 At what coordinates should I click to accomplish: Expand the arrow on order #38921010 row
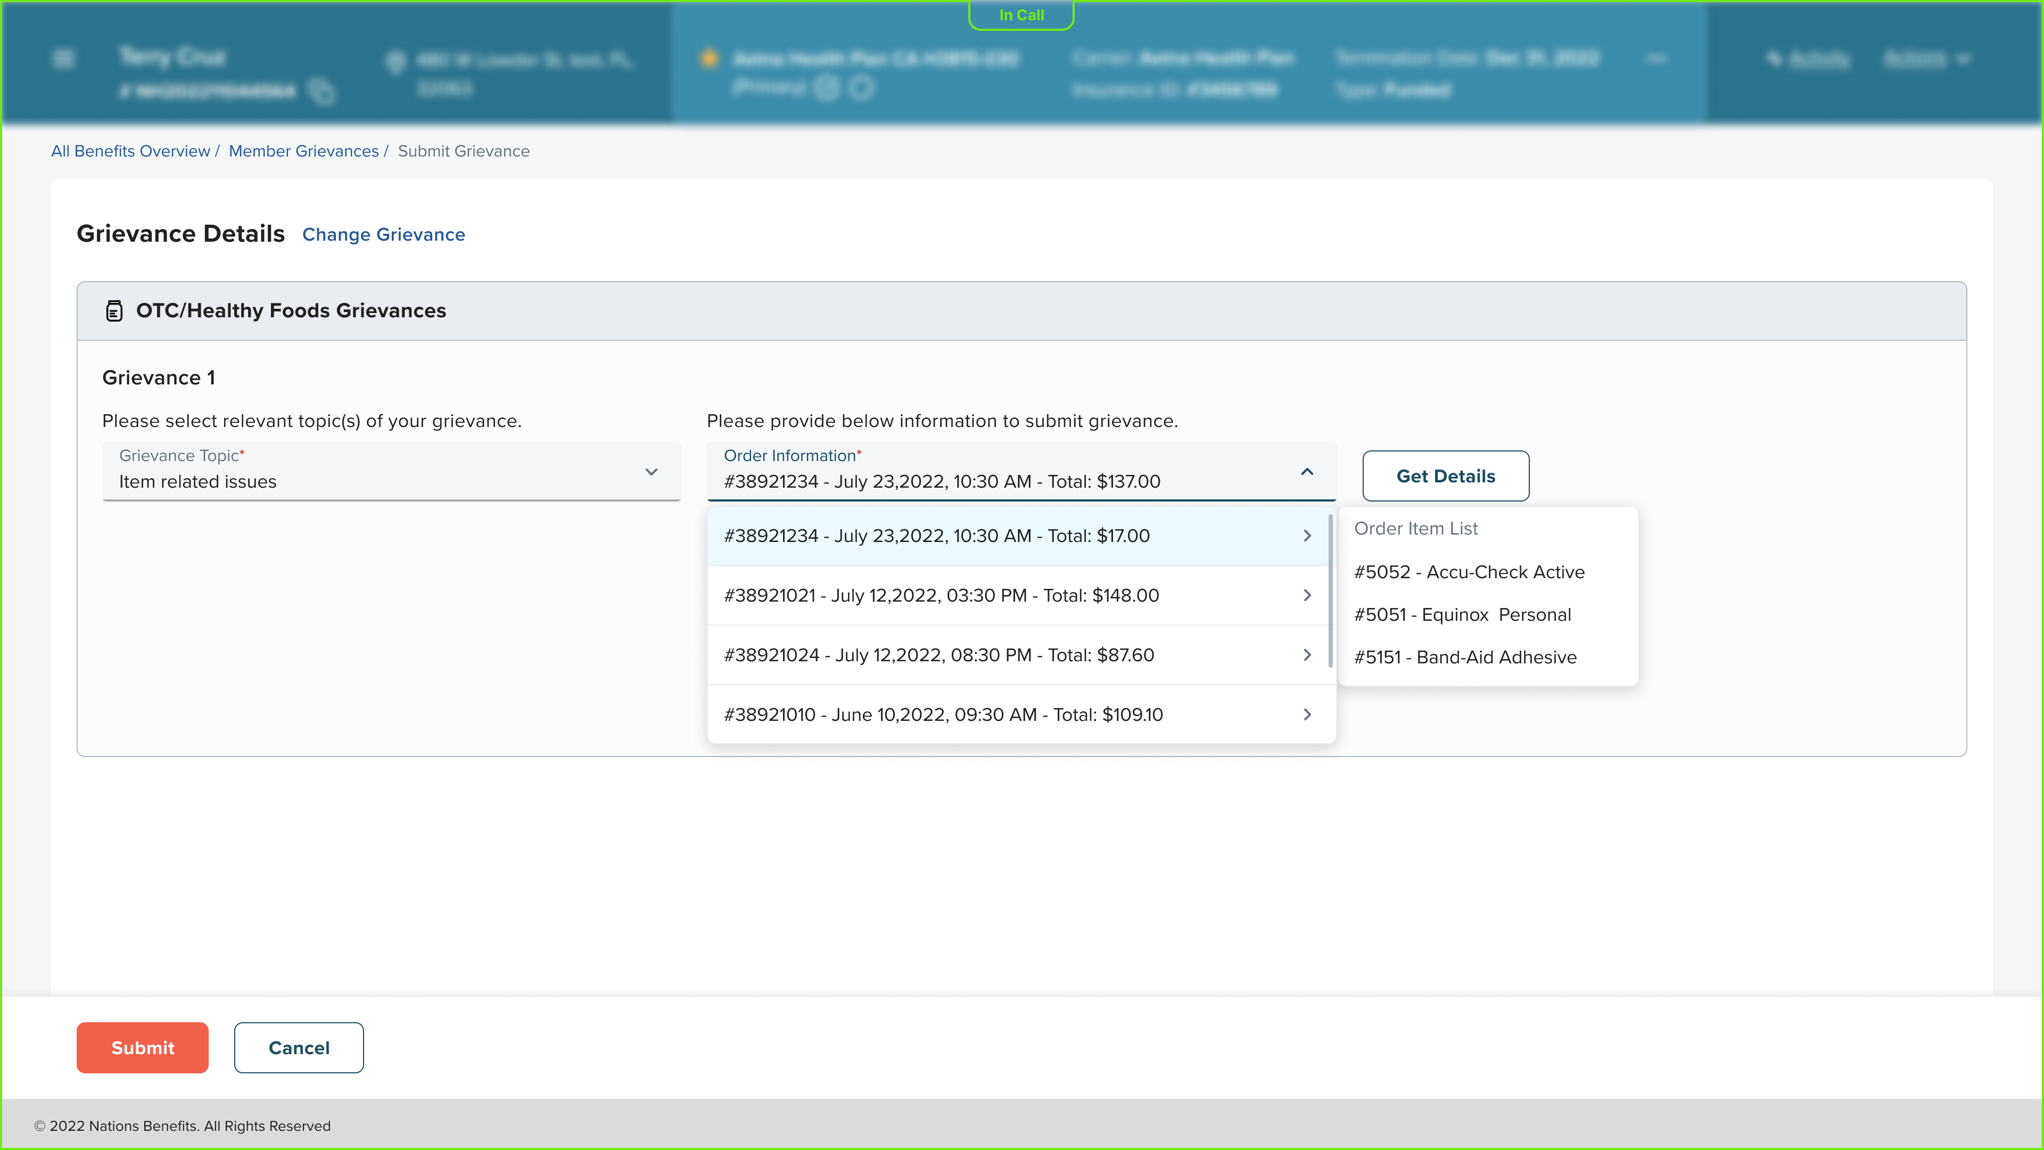point(1307,714)
